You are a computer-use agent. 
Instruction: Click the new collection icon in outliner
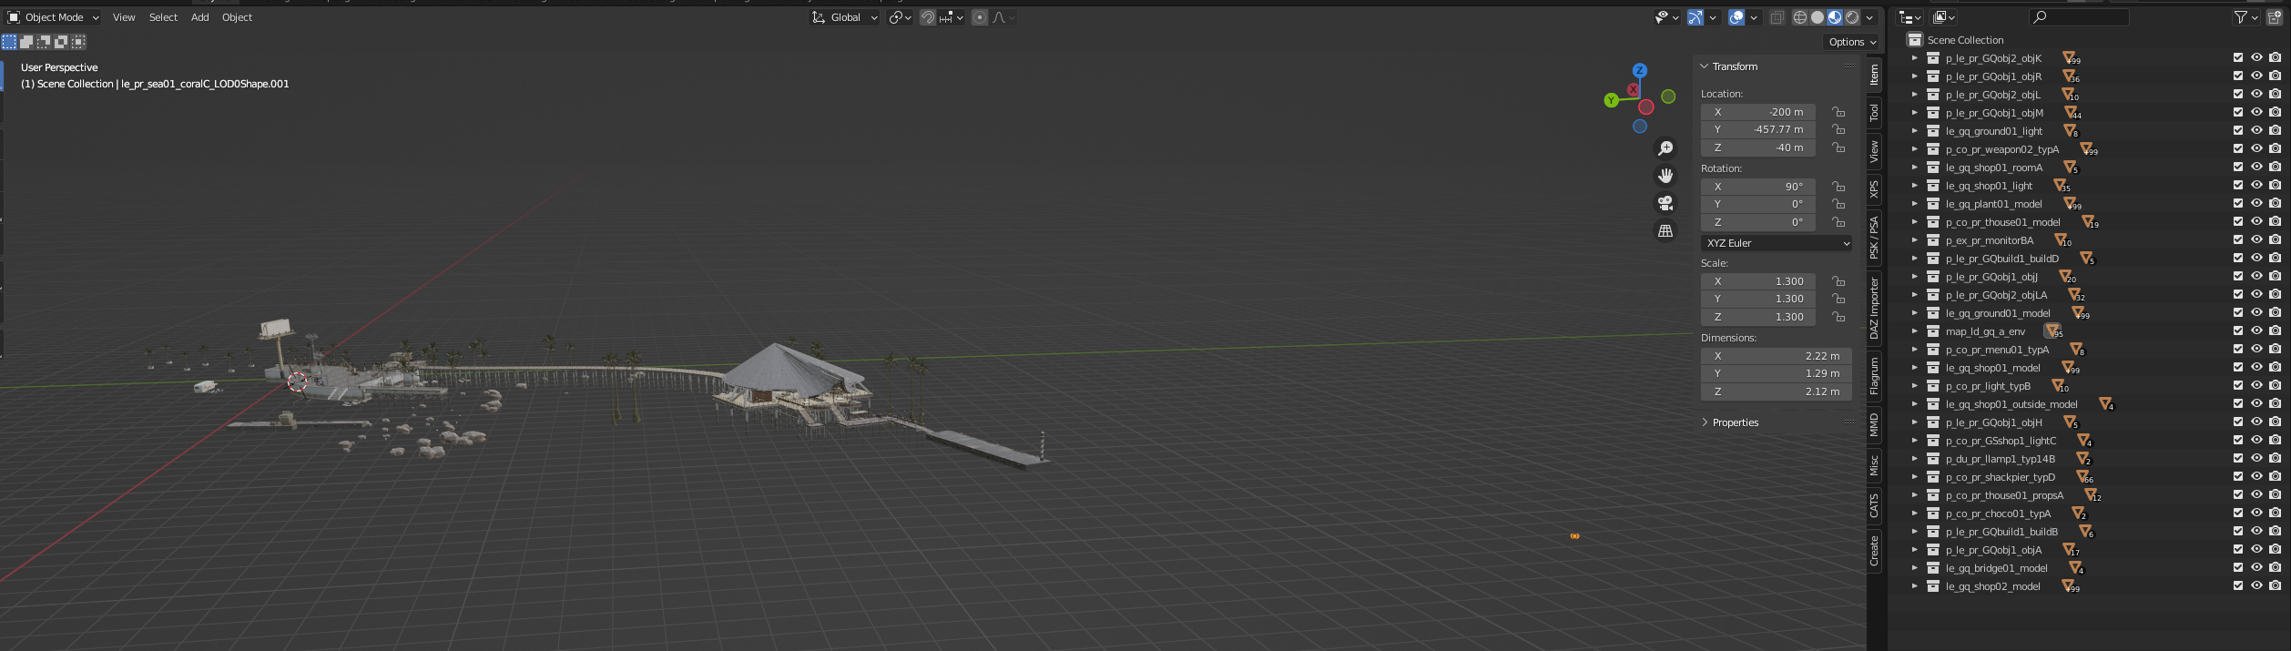(x=2274, y=17)
